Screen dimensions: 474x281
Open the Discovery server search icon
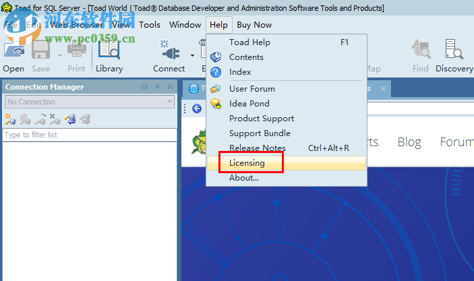(x=454, y=49)
